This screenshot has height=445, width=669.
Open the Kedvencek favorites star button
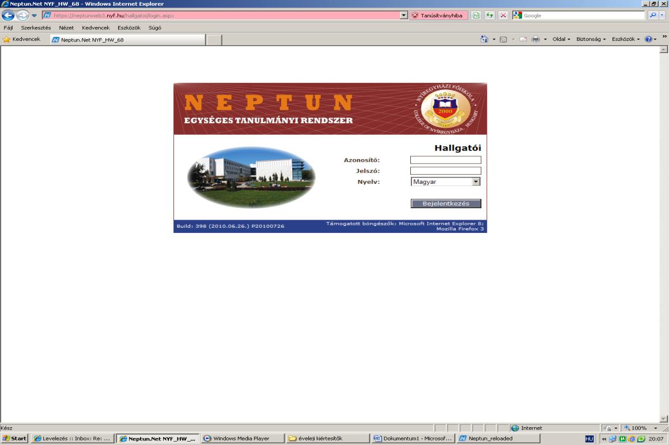coord(22,39)
